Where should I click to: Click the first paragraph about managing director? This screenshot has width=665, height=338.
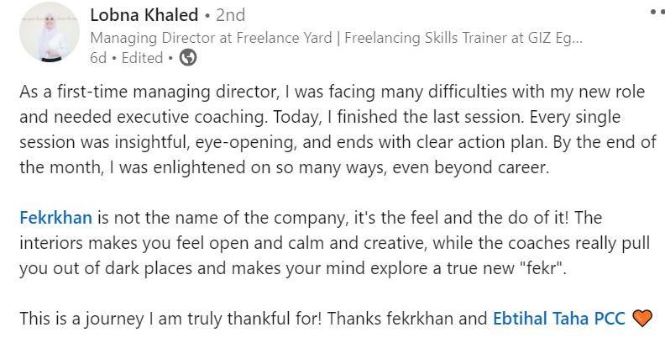click(338, 129)
